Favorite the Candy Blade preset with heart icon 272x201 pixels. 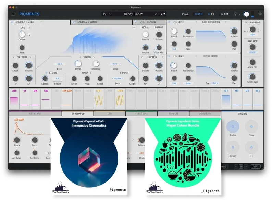(111, 14)
